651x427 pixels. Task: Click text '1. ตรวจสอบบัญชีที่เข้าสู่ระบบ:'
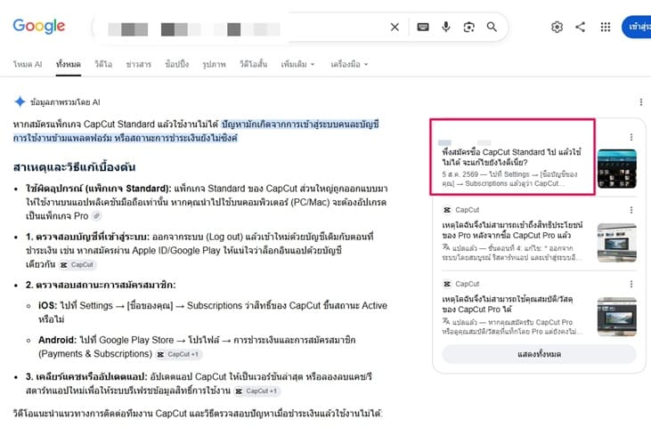tap(87, 237)
